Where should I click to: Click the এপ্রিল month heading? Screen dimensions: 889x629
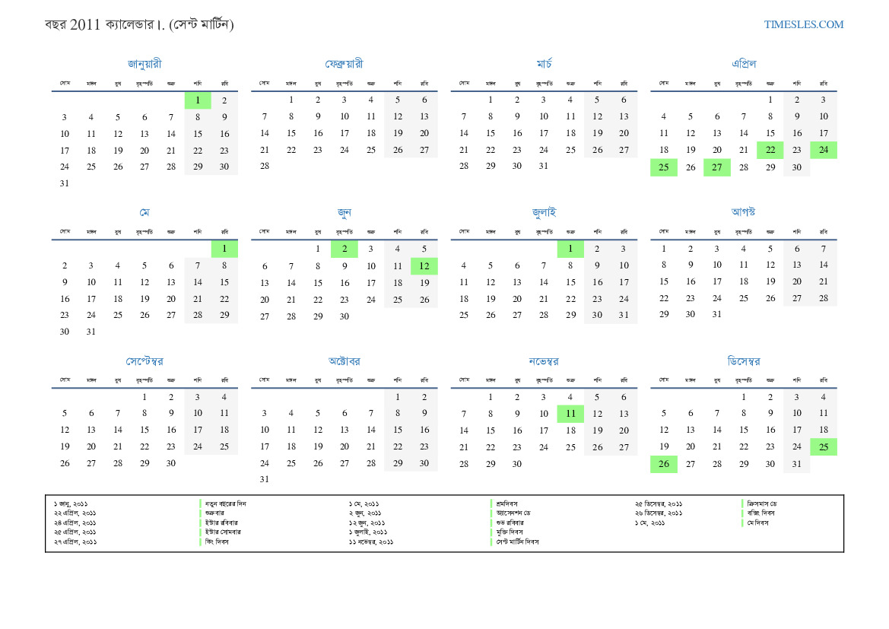pos(744,64)
